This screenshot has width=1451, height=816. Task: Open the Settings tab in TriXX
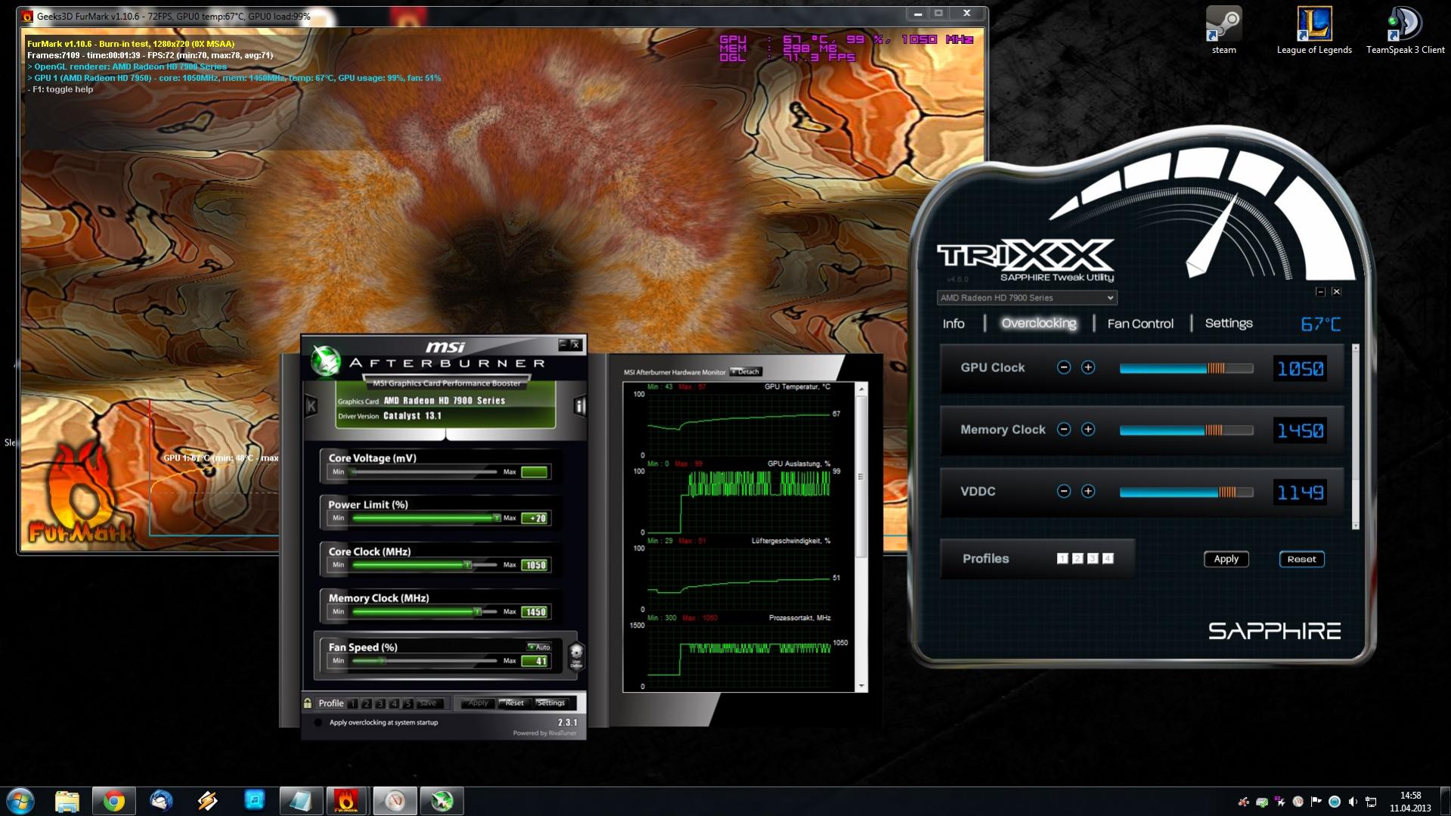[x=1229, y=324]
